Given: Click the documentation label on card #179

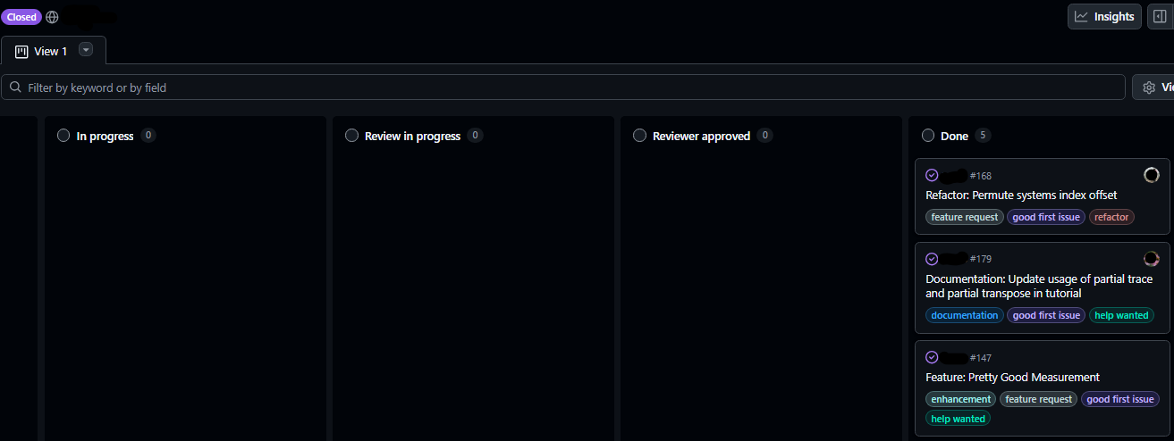Looking at the screenshot, I should (x=965, y=315).
